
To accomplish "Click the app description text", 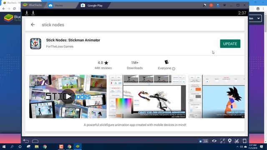I will [135, 125].
